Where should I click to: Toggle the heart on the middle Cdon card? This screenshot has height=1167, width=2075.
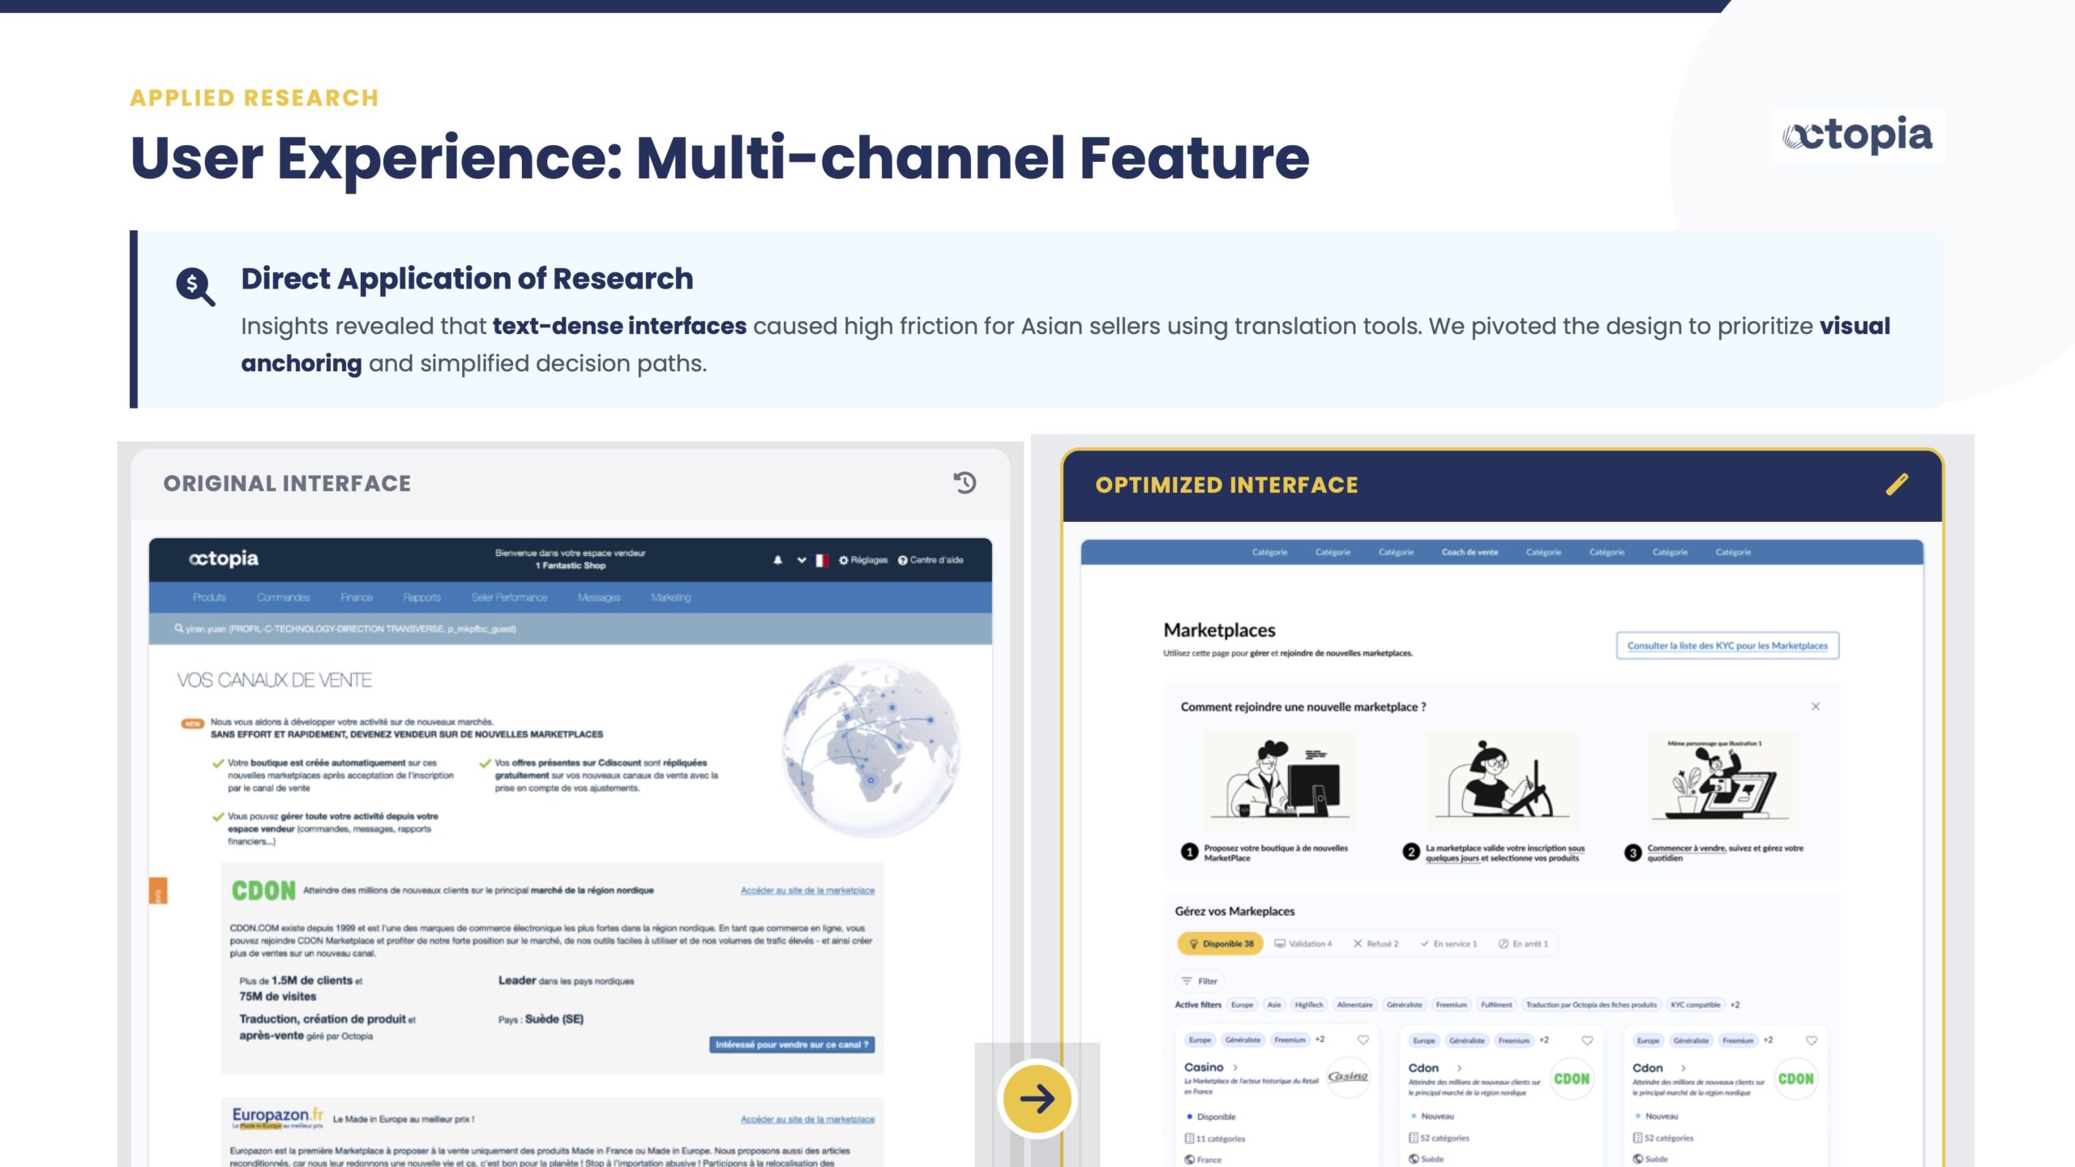(1587, 1040)
